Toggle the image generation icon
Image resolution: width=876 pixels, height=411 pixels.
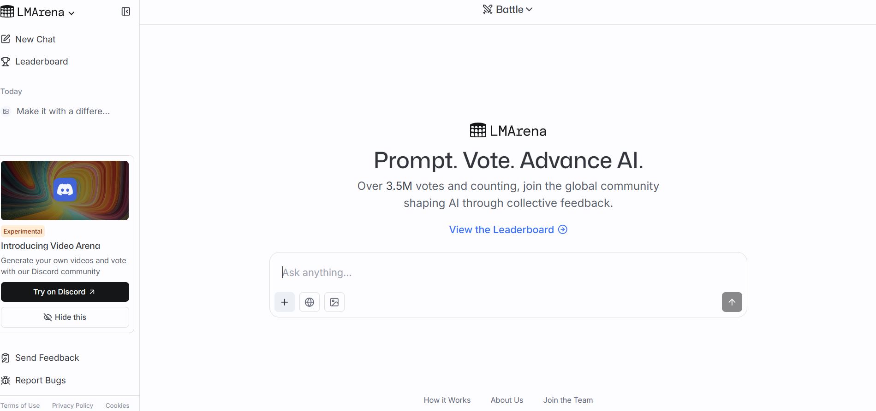point(334,302)
